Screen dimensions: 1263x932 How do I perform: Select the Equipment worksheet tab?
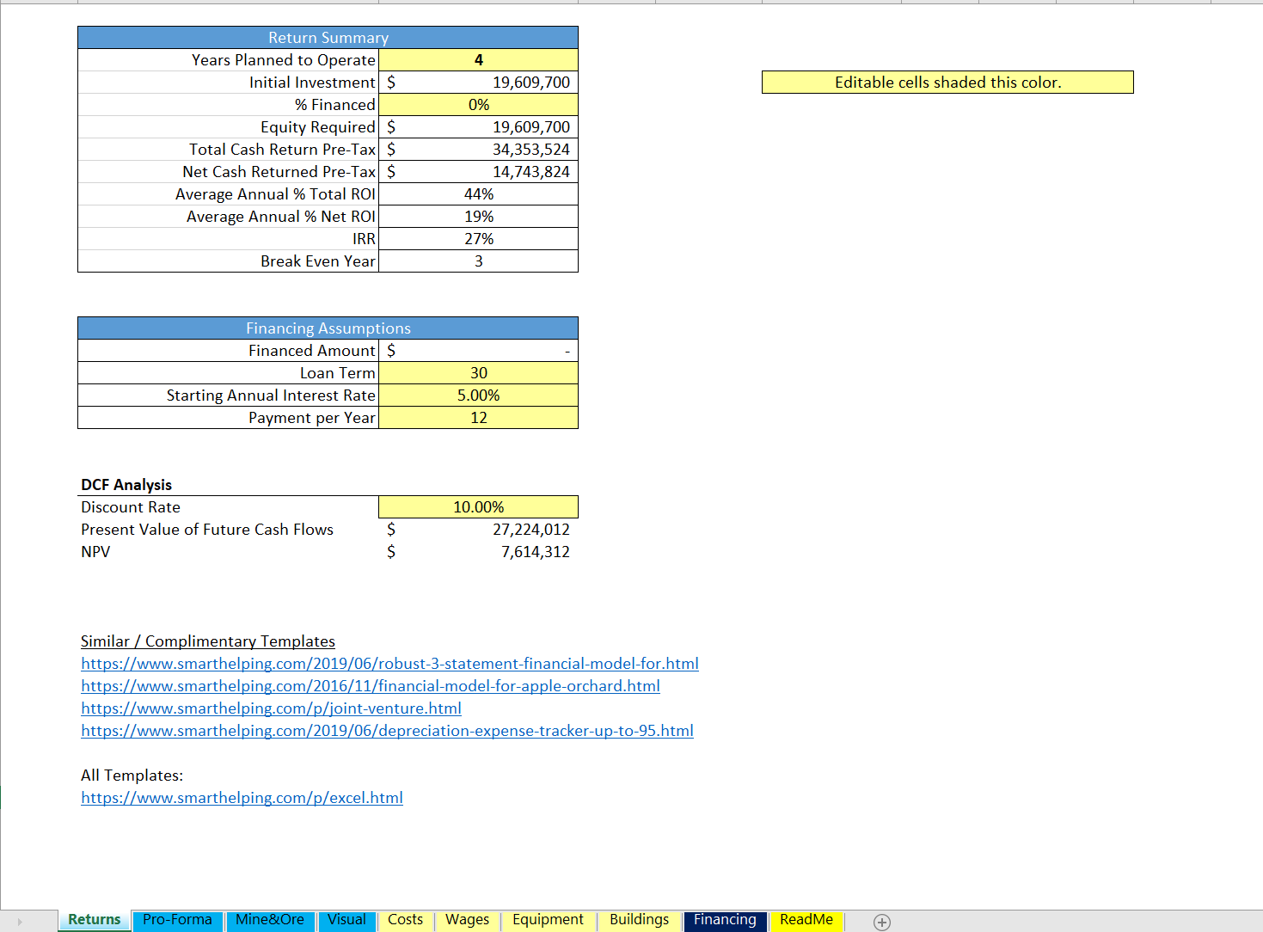[x=548, y=920]
